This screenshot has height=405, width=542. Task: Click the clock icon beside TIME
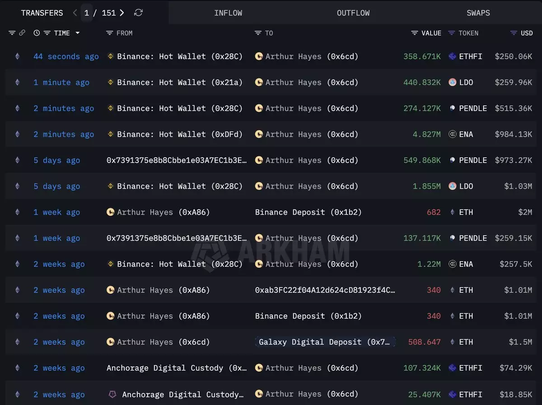click(x=37, y=33)
